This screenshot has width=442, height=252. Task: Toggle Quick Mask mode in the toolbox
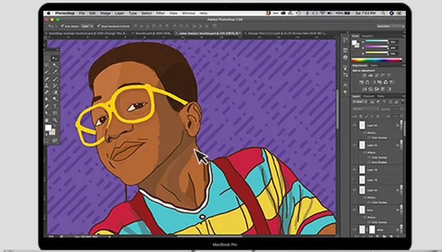click(x=47, y=140)
